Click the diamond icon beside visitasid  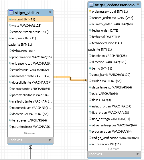(10, 19)
